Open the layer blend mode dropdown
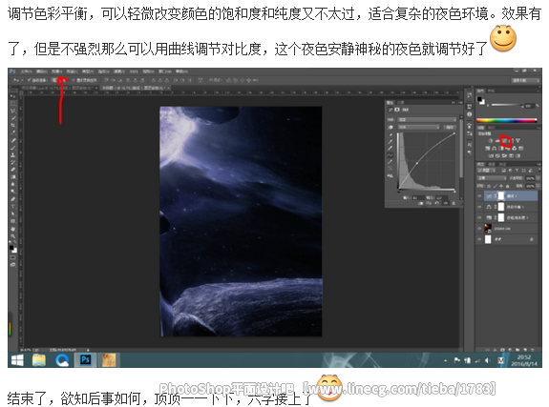Image resolution: width=549 pixels, height=407 pixels. point(492,178)
